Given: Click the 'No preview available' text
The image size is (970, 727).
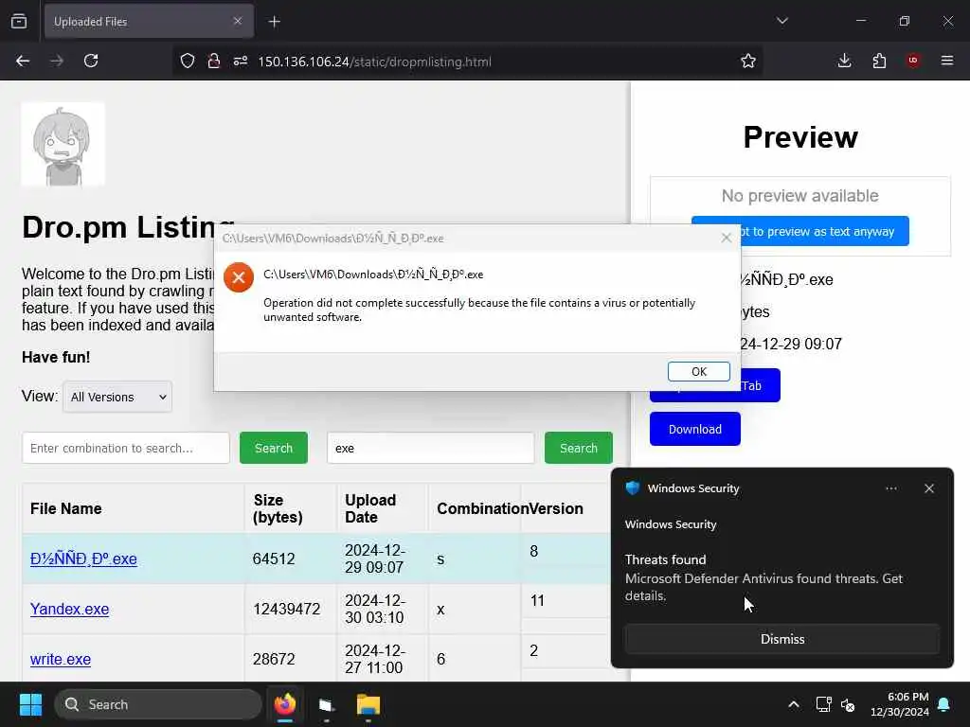Looking at the screenshot, I should [x=799, y=196].
